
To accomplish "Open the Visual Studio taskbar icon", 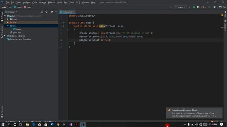I will coord(70,125).
